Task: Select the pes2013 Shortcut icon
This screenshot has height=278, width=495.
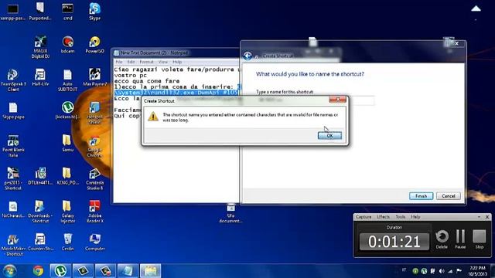Action: (x=13, y=178)
